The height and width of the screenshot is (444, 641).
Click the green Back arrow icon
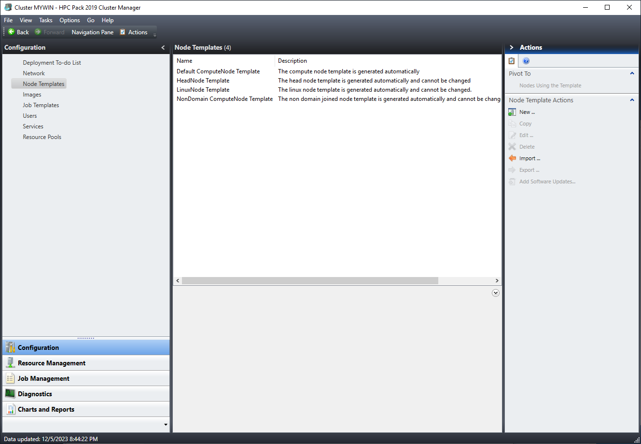[11, 32]
